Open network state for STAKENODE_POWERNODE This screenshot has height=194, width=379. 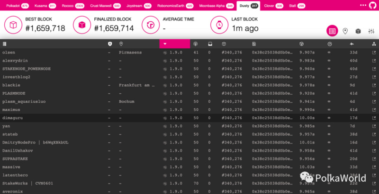coord(374,69)
